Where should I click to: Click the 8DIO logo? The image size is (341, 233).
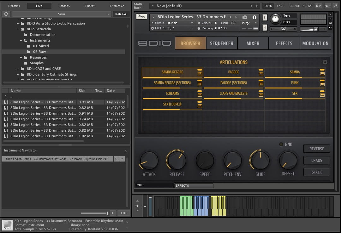click(155, 43)
